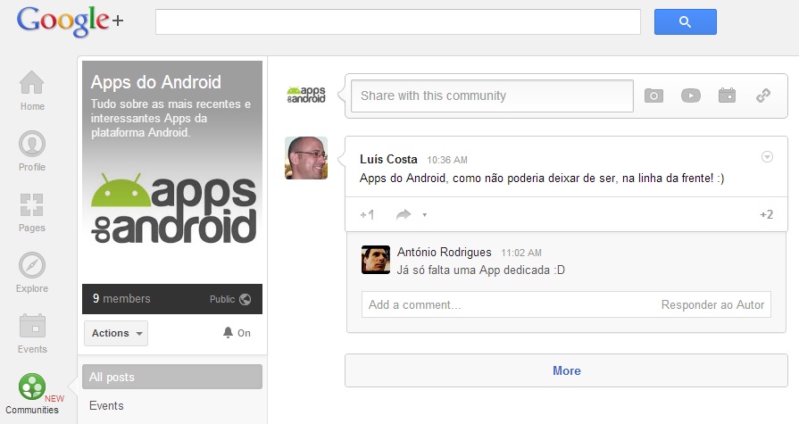The height and width of the screenshot is (424, 799).
Task: Open share options small dropdown arrow
Action: (x=424, y=215)
